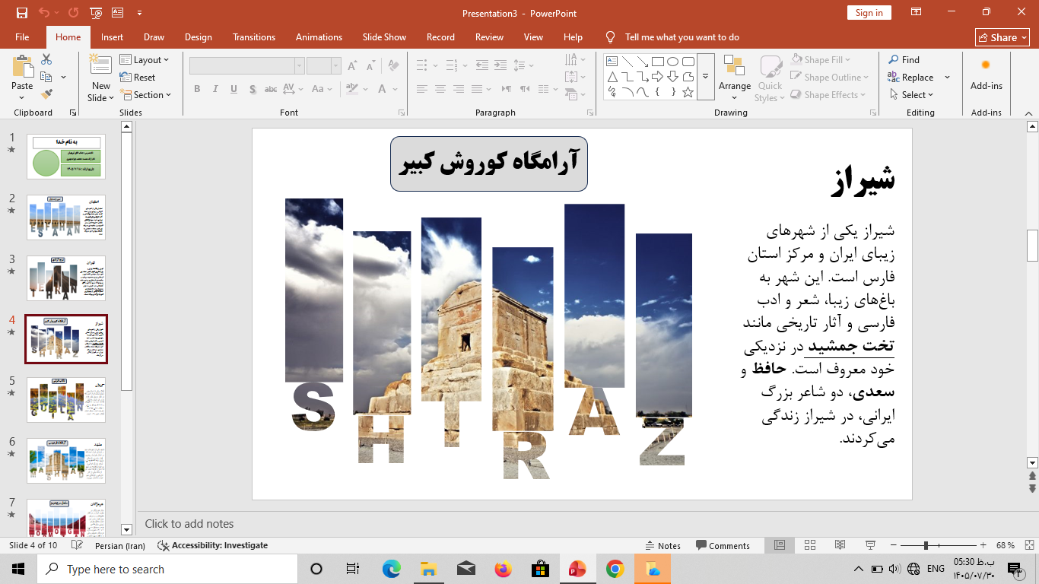Expand the Section dropdown
Image resolution: width=1039 pixels, height=584 pixels.
[145, 95]
